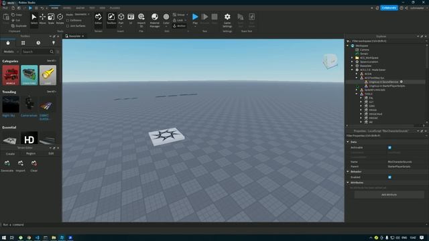Click the Windows Start button on taskbar
429x241 pixels.
click(4, 238)
